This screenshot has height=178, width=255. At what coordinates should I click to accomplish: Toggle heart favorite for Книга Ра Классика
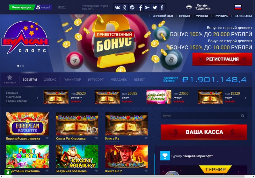point(97,138)
